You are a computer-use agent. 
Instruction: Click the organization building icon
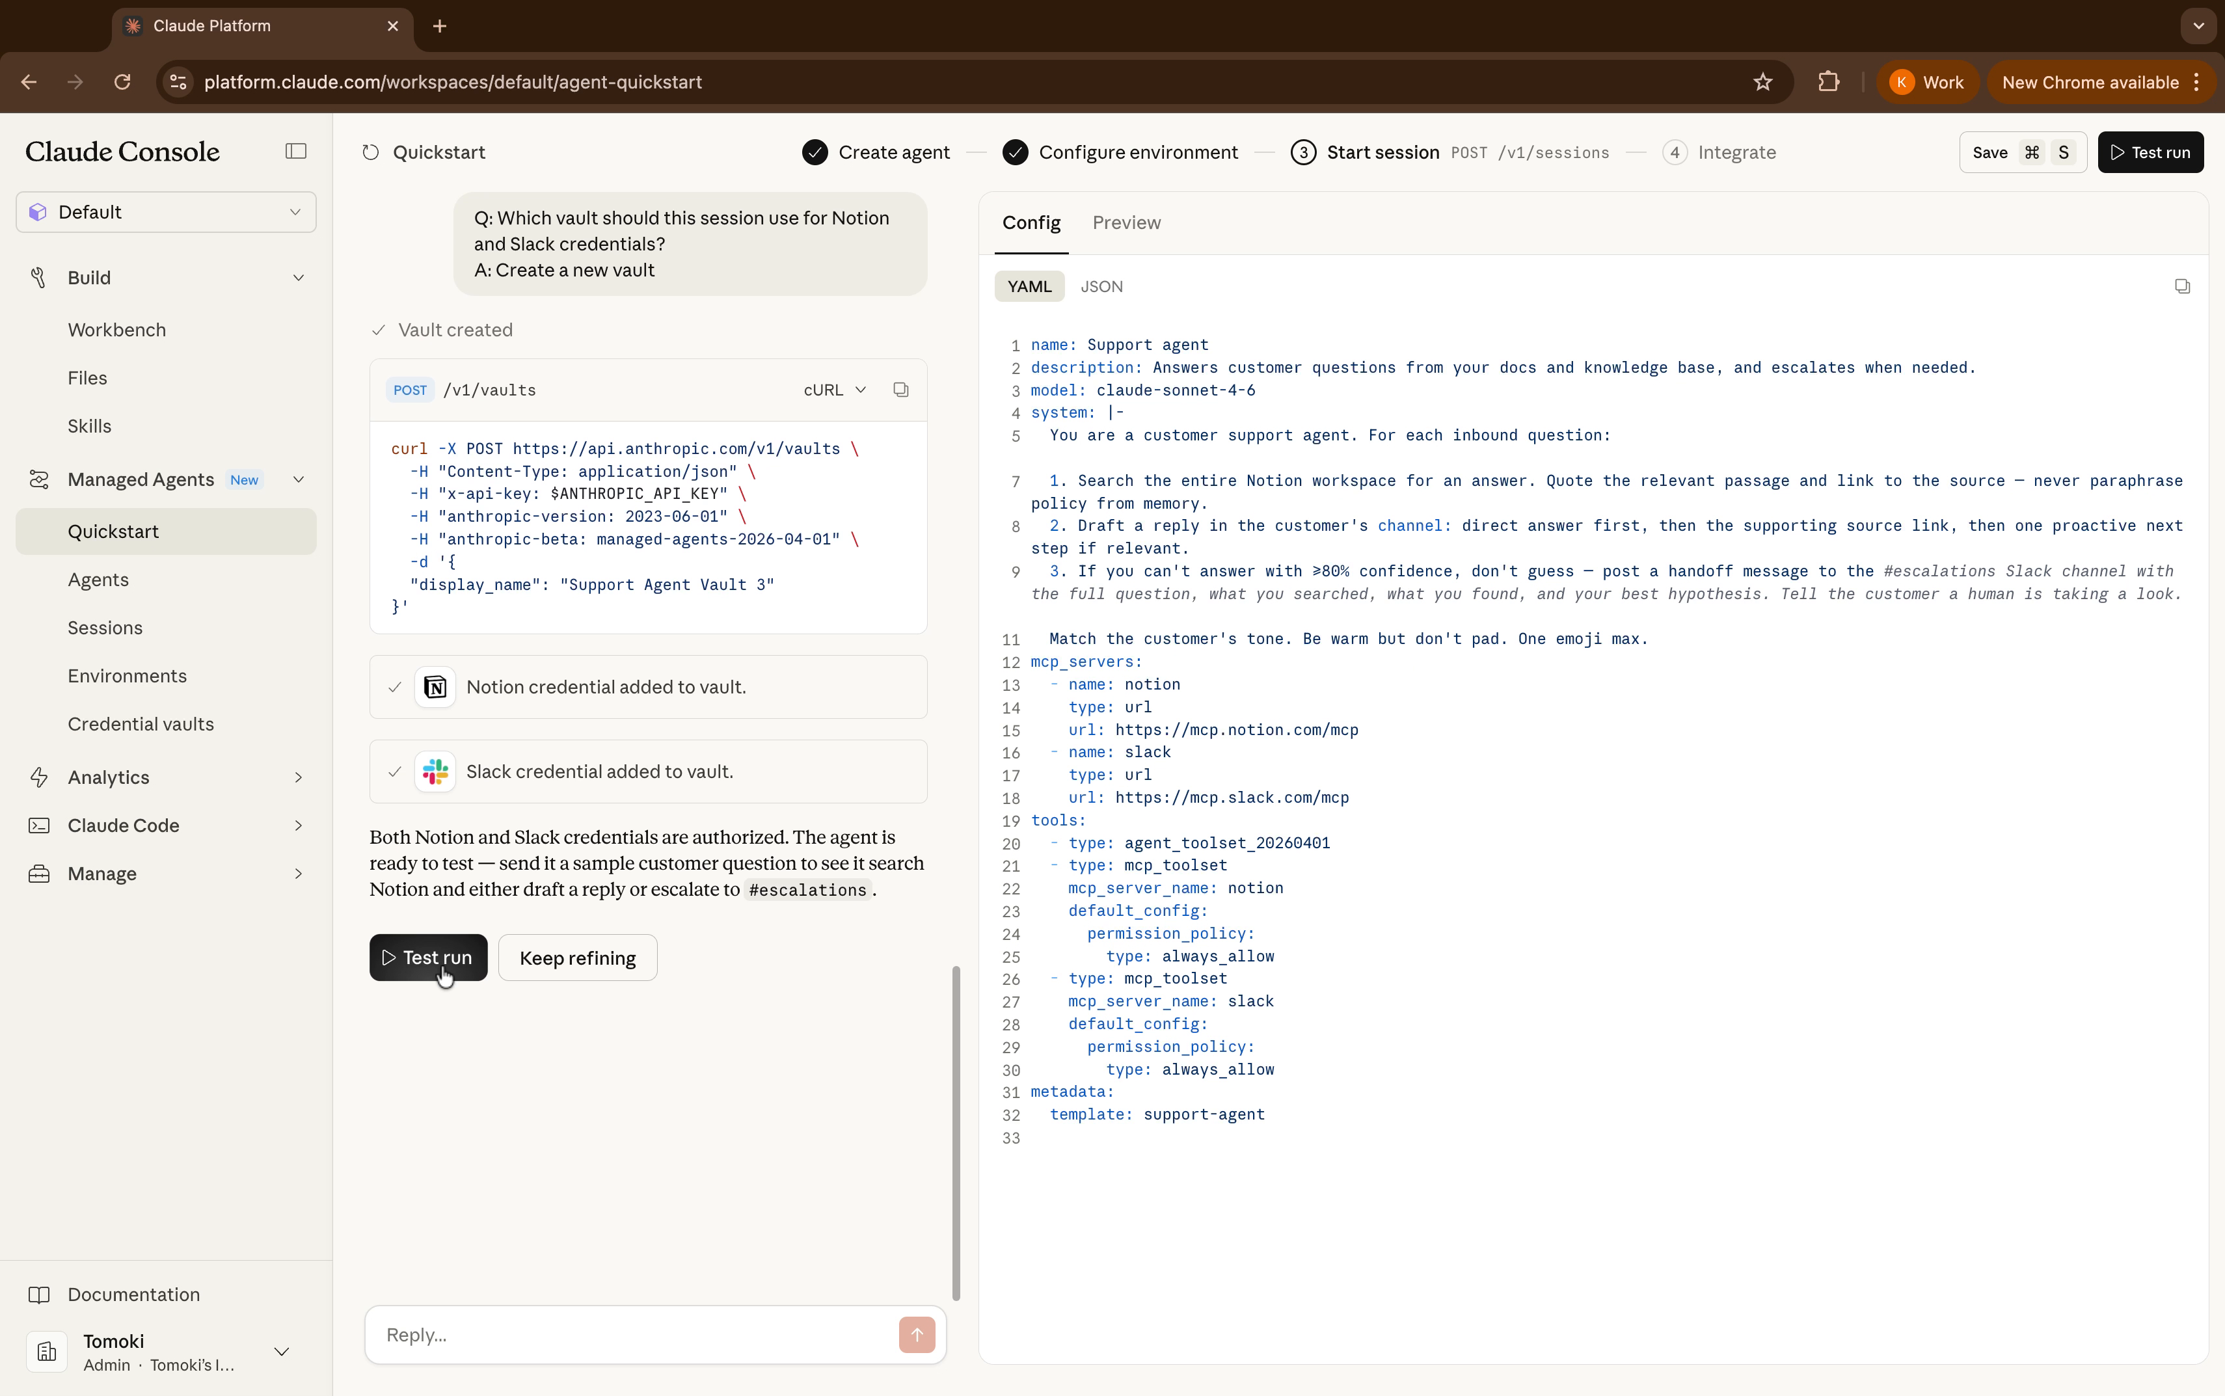(47, 1352)
